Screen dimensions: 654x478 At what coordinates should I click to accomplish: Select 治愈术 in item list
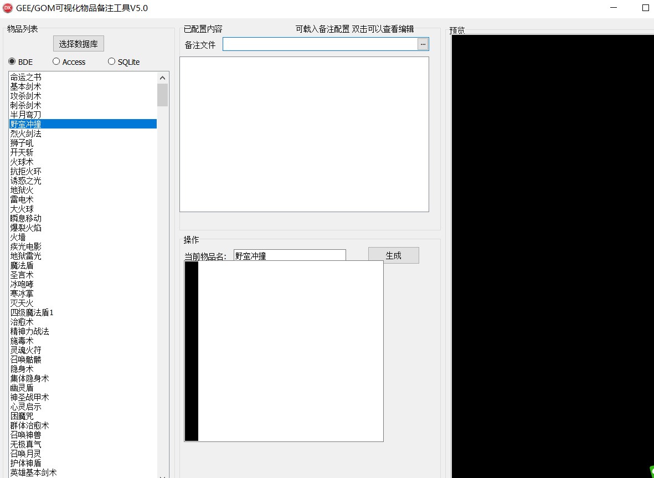(83, 322)
